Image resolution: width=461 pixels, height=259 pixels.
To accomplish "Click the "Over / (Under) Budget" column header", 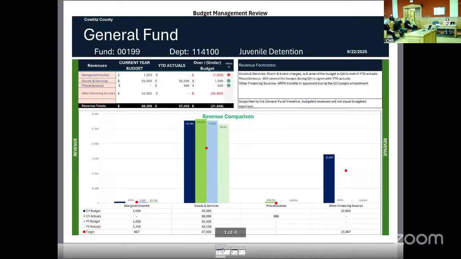I will [207, 65].
